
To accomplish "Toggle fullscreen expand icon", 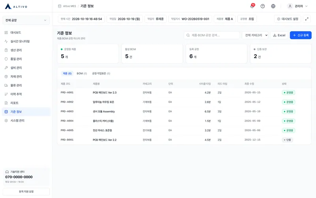I will click(307, 19).
